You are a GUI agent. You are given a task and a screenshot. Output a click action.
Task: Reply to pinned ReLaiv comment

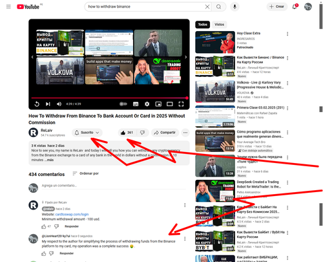[72, 226]
